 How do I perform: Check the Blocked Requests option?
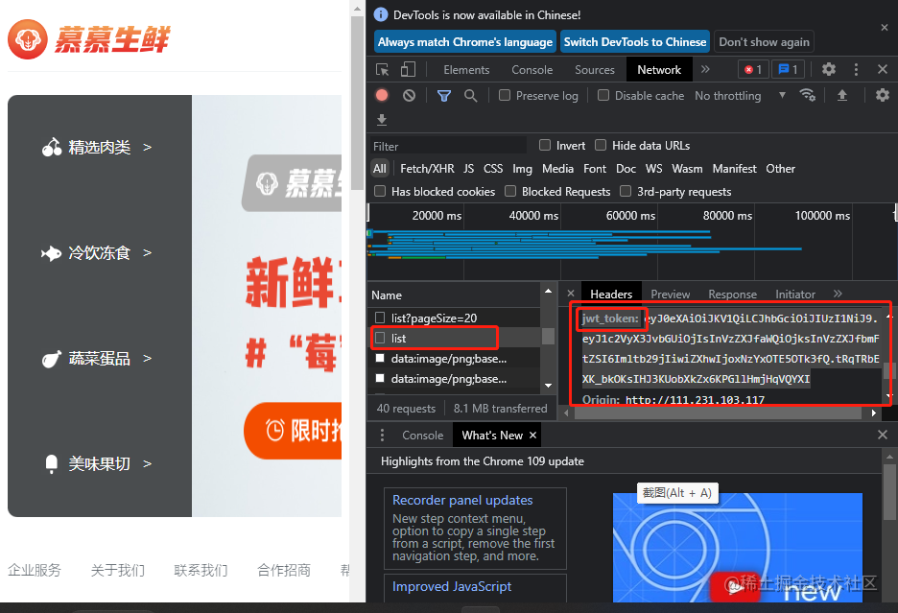[510, 191]
